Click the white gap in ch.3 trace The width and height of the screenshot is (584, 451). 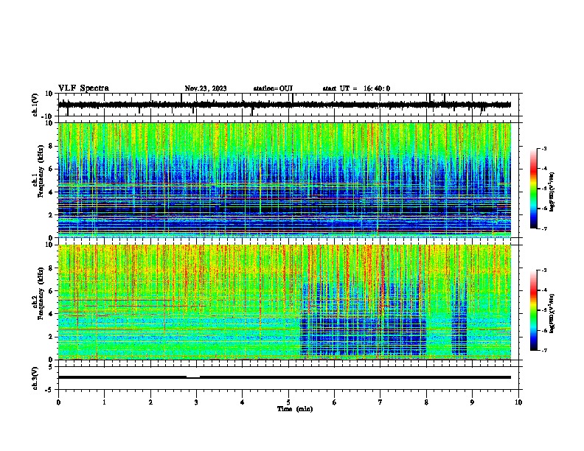pyautogui.click(x=193, y=377)
